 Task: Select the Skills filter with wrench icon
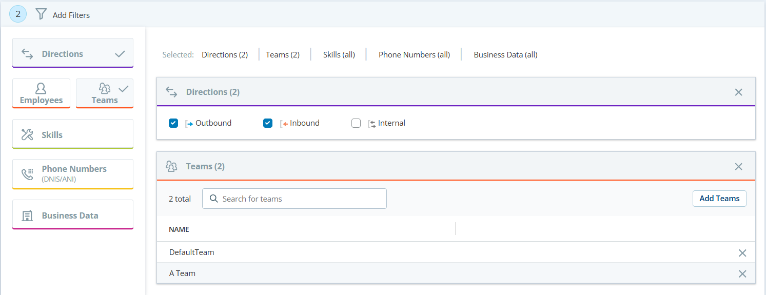pyautogui.click(x=72, y=134)
